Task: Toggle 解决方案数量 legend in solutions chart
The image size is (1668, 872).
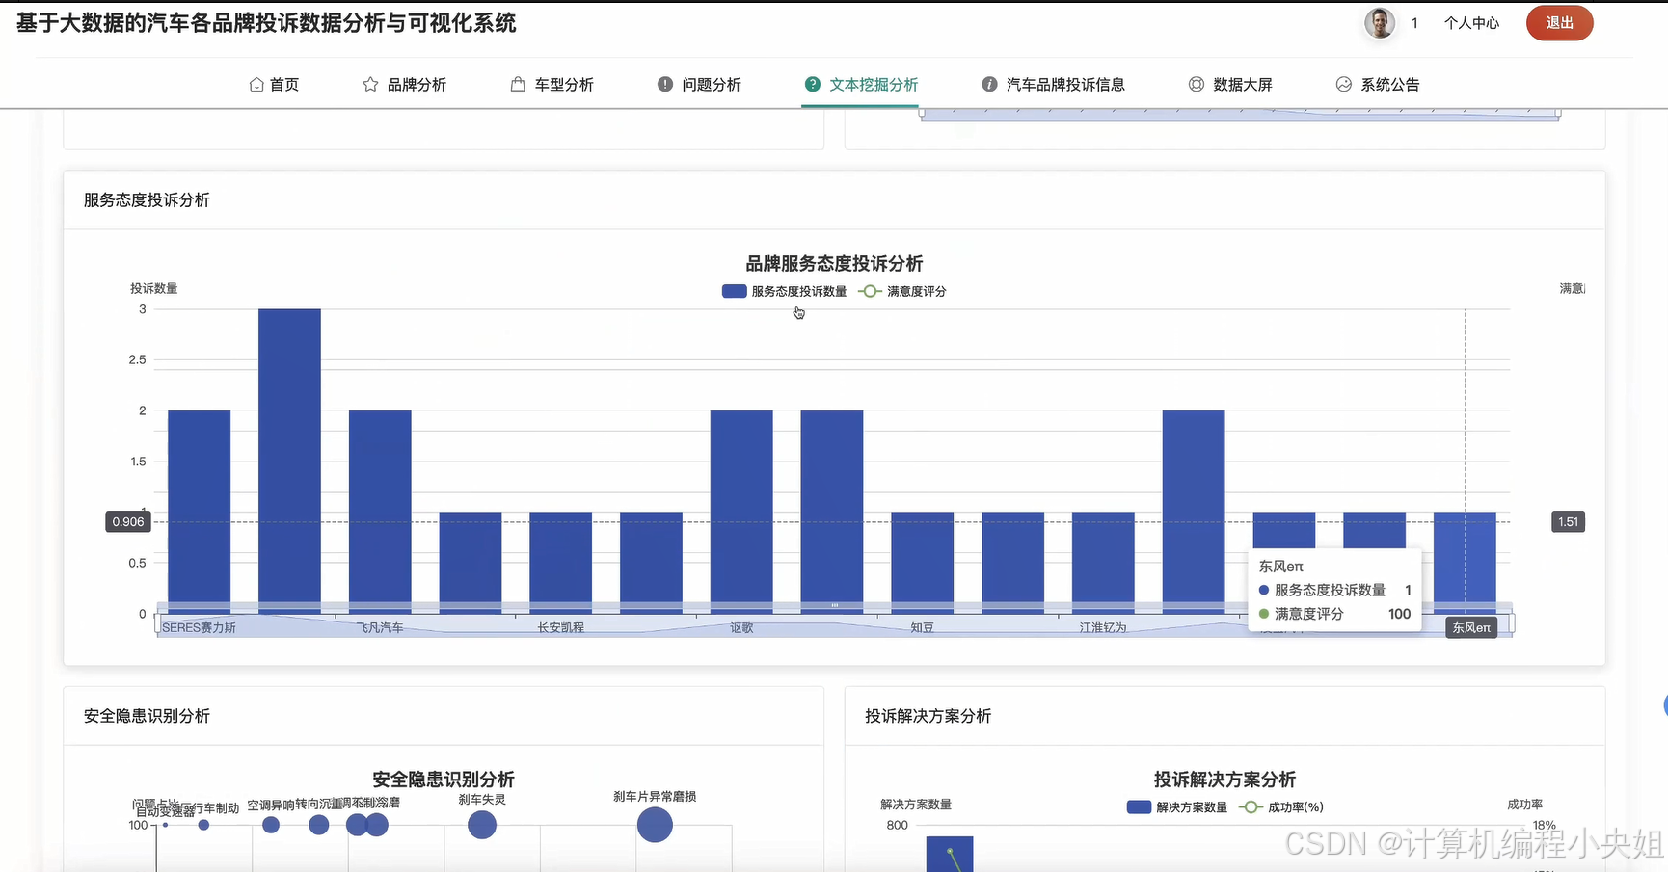Action: pyautogui.click(x=1176, y=807)
